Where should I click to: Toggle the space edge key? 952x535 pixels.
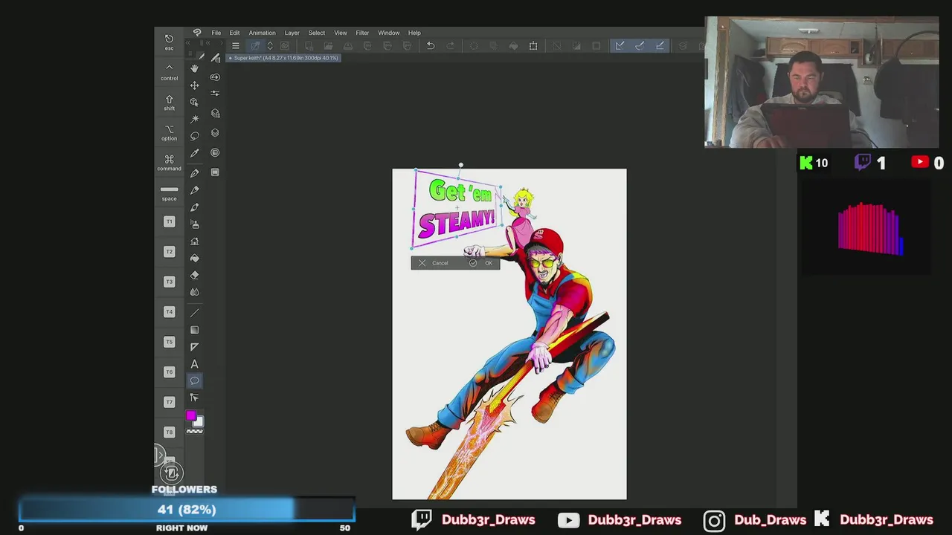[169, 192]
